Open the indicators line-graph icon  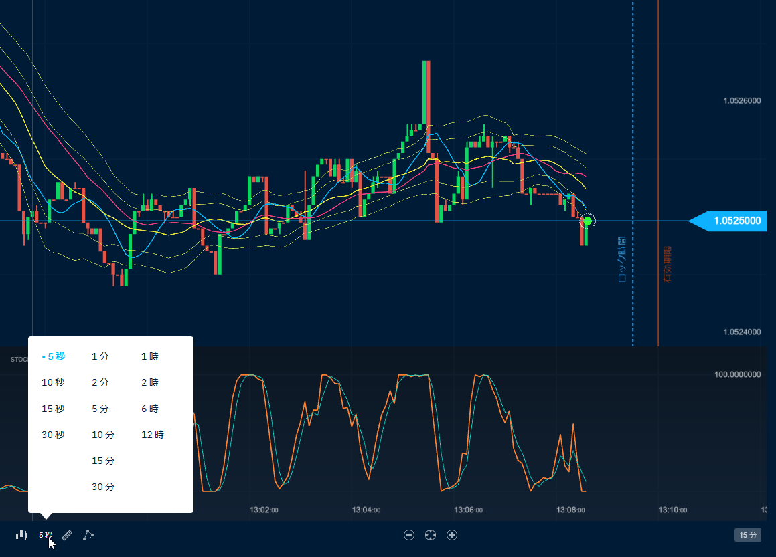(x=88, y=535)
